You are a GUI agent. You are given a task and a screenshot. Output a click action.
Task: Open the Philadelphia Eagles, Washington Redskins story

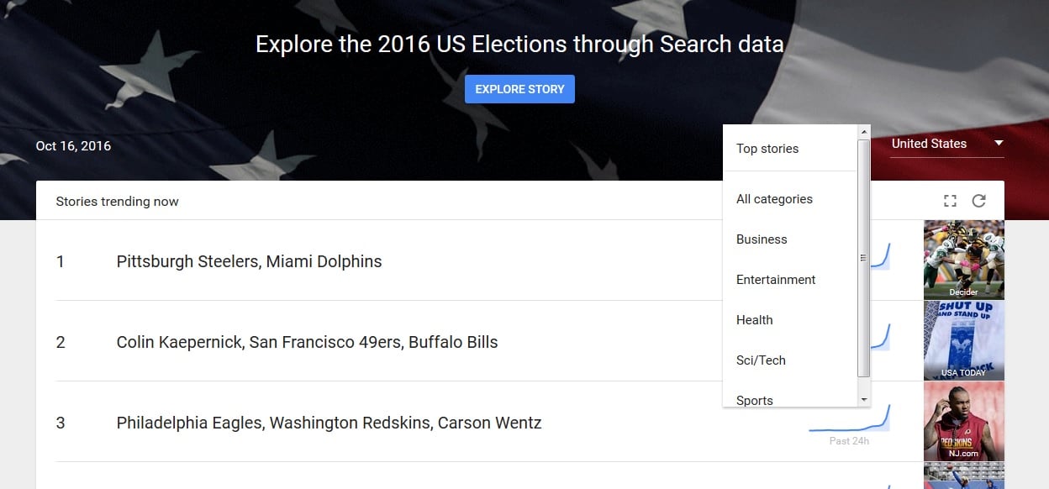pyautogui.click(x=329, y=423)
